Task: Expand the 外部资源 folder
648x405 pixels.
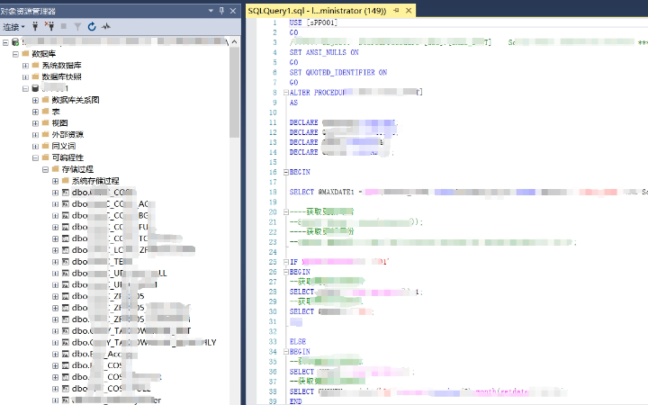Action: 35,135
